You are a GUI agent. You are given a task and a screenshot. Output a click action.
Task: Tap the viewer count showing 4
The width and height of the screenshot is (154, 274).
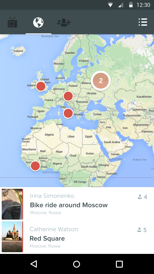coord(142,197)
